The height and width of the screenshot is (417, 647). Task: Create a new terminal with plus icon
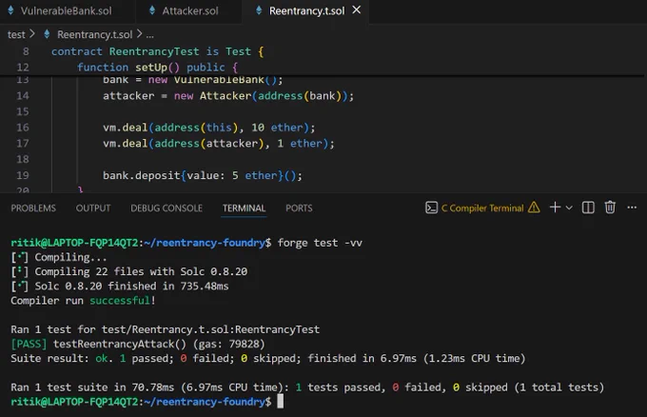click(555, 208)
